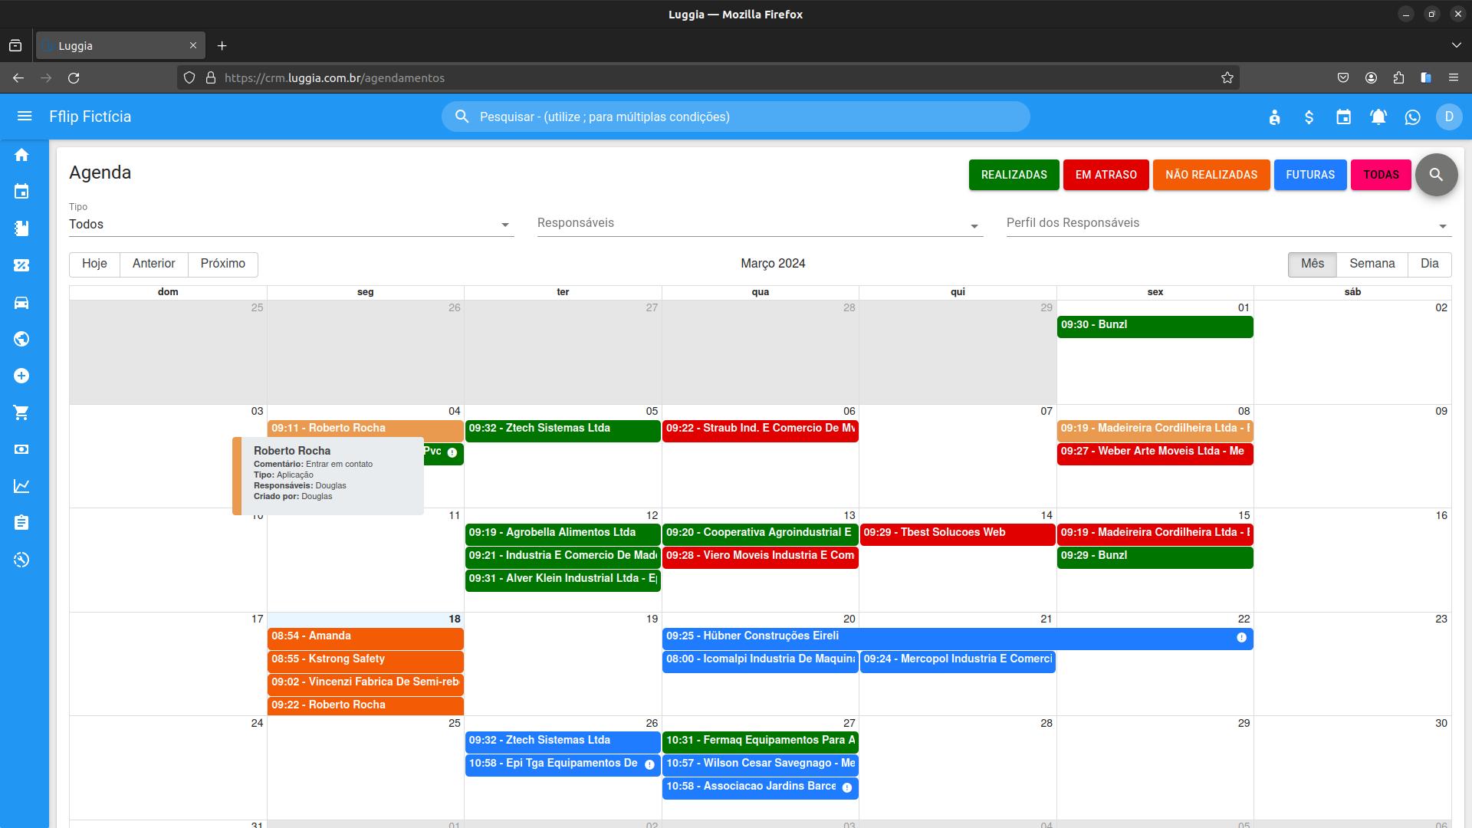Expand the Tipo dropdown showing Todos
Screen dimensions: 1472x828
(291, 225)
